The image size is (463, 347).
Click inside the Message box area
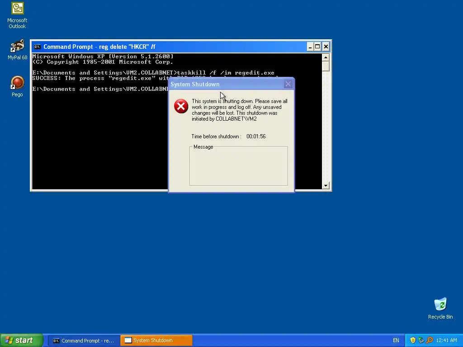239,167
